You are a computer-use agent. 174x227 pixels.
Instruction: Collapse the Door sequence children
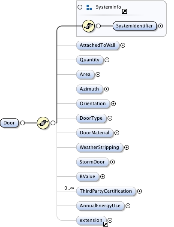53,123
